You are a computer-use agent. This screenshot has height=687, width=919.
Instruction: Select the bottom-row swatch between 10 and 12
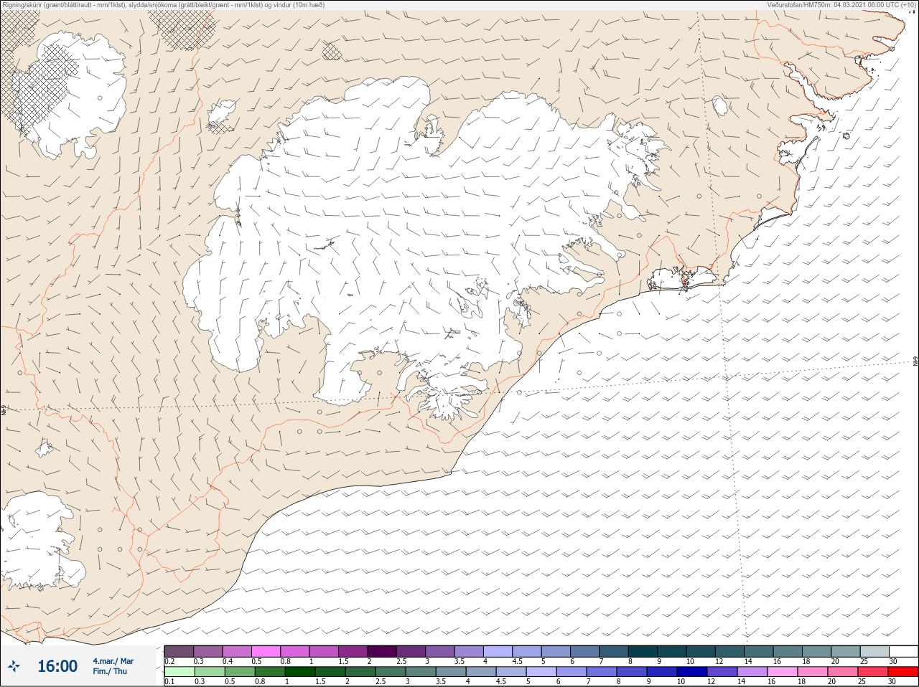693,672
